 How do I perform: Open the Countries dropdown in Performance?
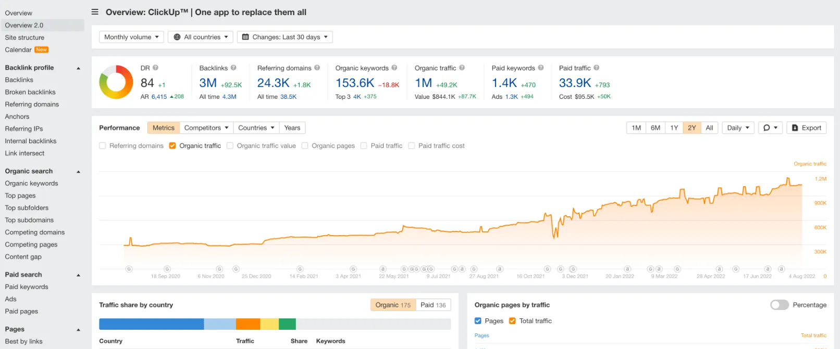click(256, 128)
